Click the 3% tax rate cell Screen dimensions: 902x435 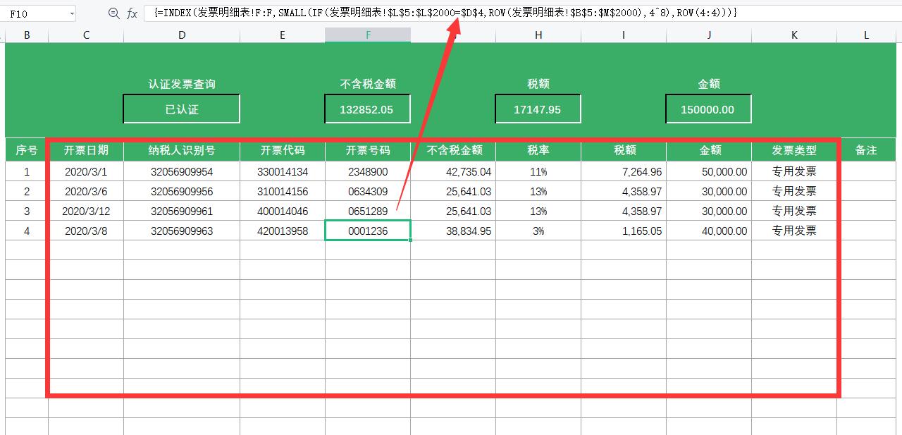[x=538, y=231]
